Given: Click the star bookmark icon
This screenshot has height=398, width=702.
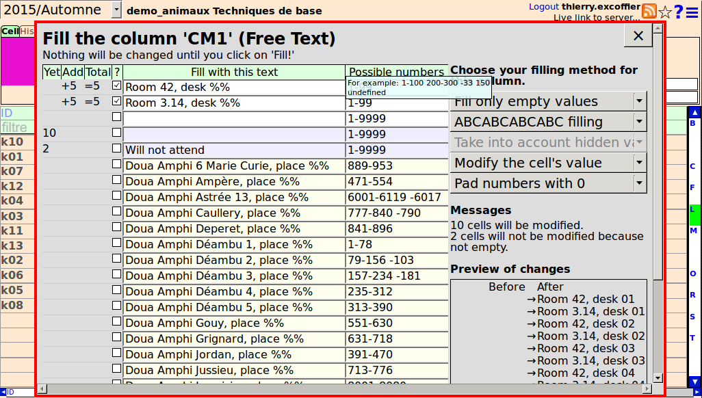Looking at the screenshot, I should pos(664,12).
